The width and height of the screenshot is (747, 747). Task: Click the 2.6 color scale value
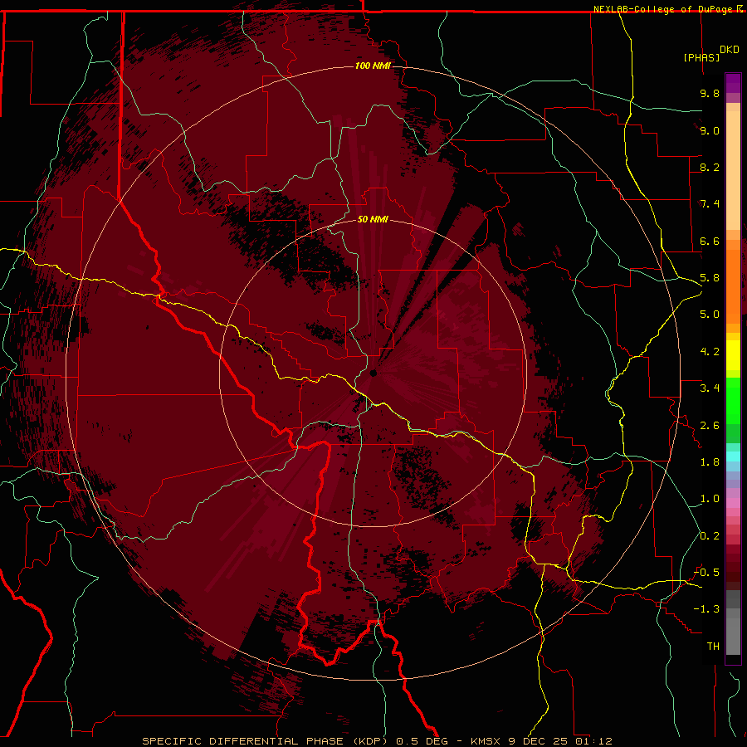(x=710, y=426)
